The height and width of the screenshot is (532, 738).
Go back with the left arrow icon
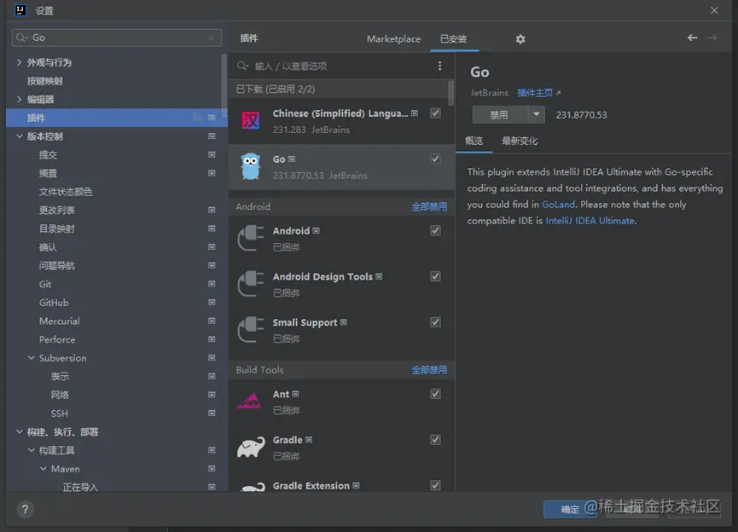(x=692, y=38)
